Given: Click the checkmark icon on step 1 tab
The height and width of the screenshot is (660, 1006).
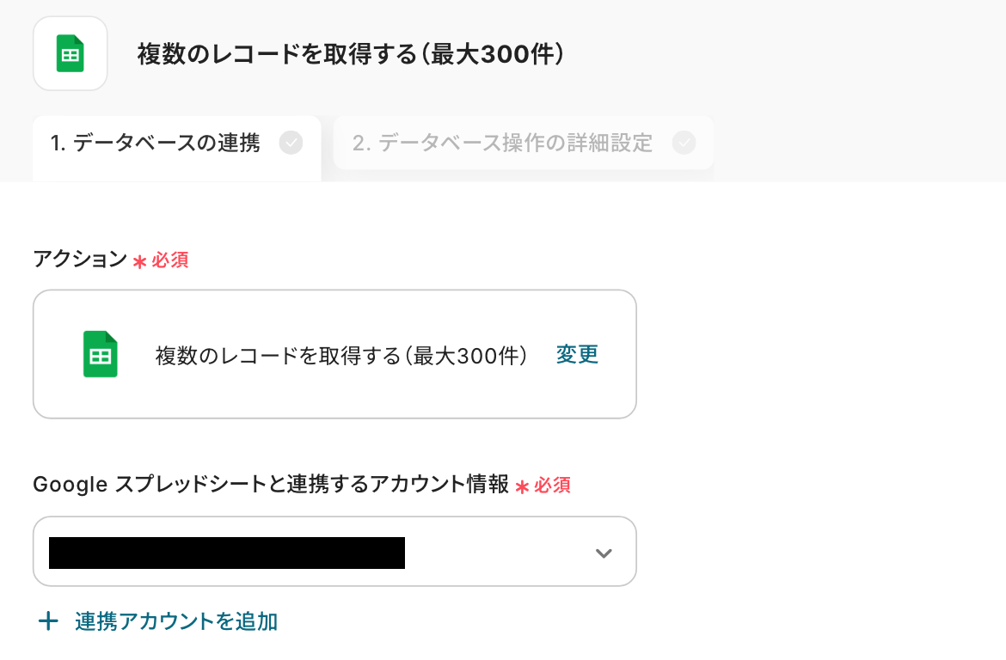Looking at the screenshot, I should tap(291, 143).
